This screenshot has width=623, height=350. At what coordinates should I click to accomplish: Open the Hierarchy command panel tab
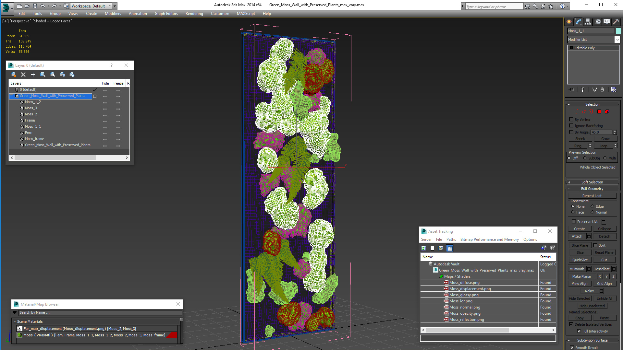tap(588, 22)
